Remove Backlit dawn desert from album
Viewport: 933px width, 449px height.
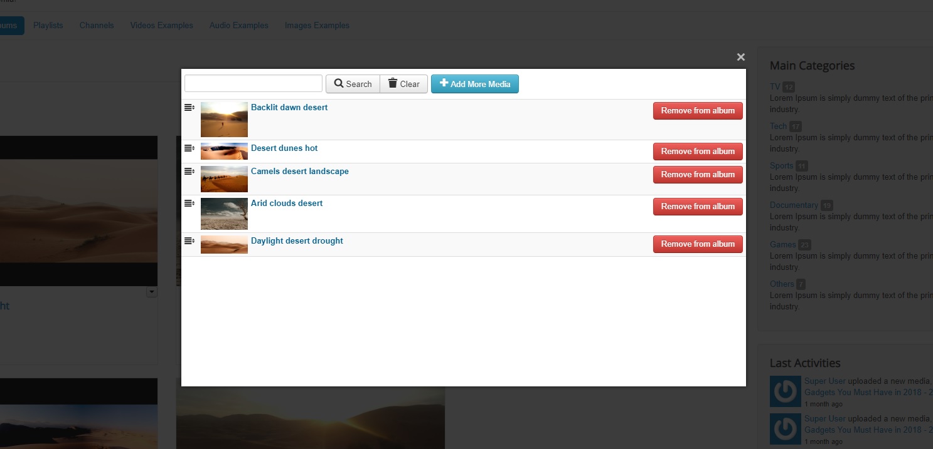coord(697,111)
